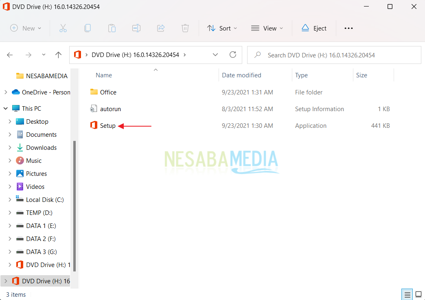Image resolution: width=425 pixels, height=300 pixels.
Task: Click the 3 items status text
Action: (16, 295)
